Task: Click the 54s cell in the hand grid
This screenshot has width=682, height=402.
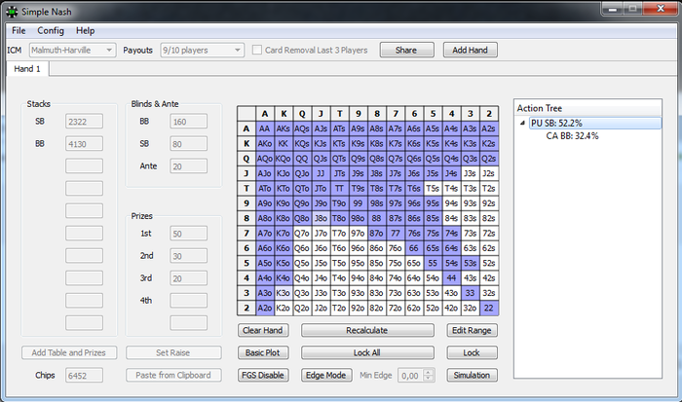Action: [x=451, y=263]
